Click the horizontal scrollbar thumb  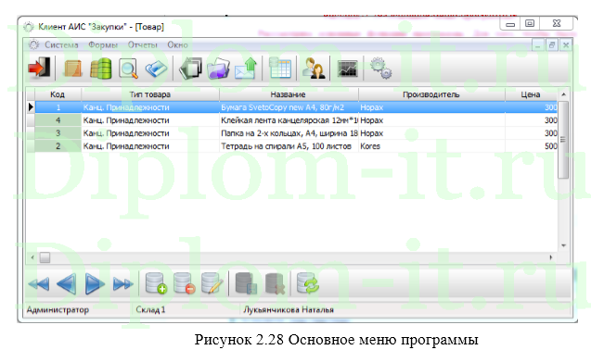coord(45,257)
